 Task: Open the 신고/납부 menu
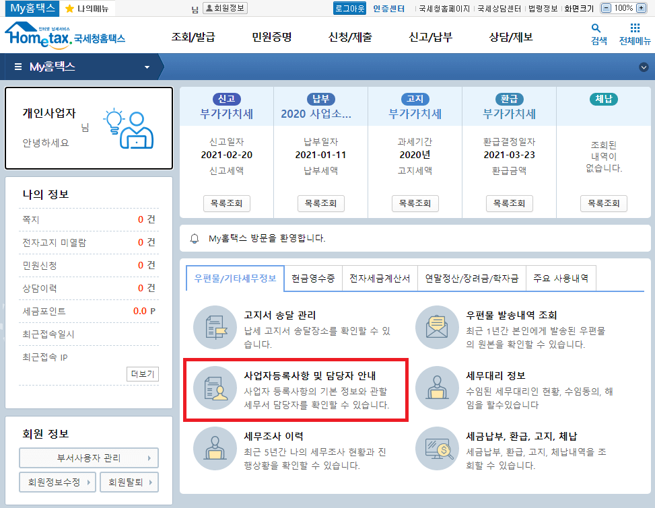(x=429, y=37)
